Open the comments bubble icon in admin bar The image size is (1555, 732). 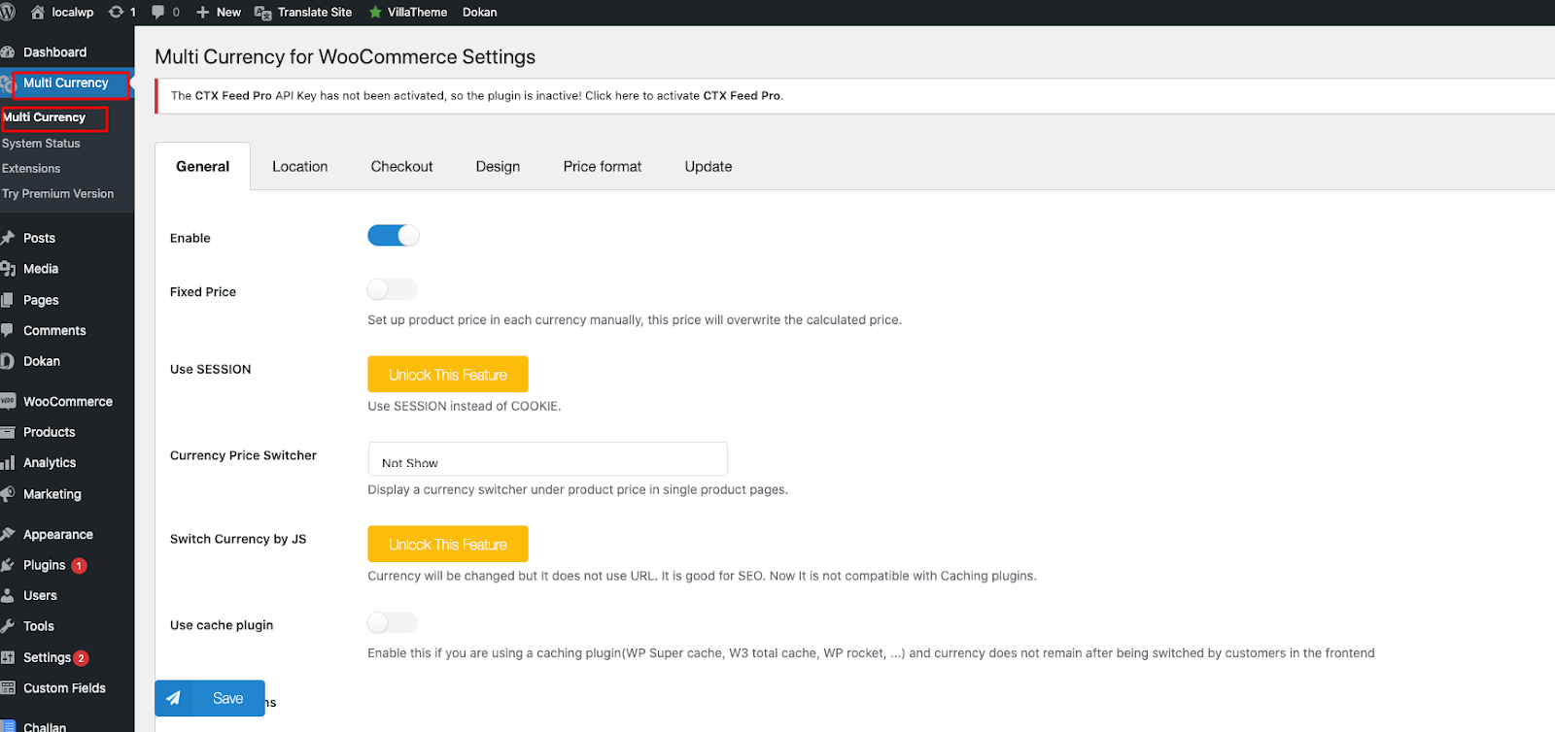coord(158,13)
